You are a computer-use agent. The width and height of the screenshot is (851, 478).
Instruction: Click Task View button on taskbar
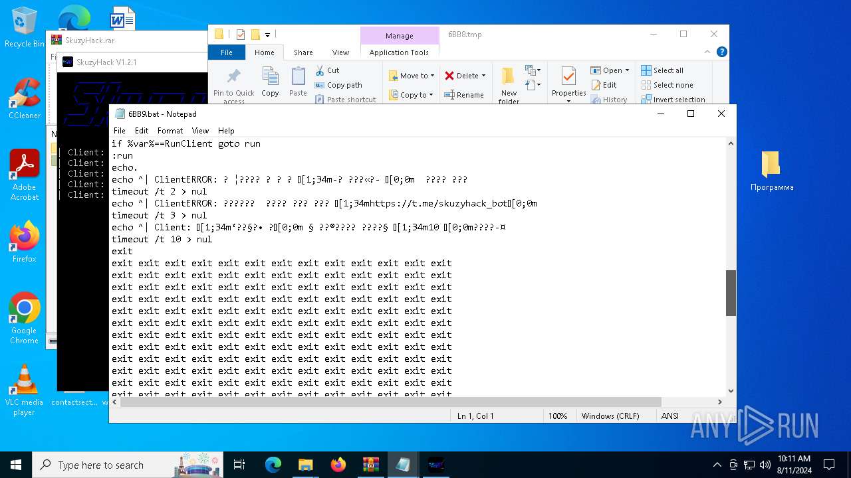click(239, 465)
